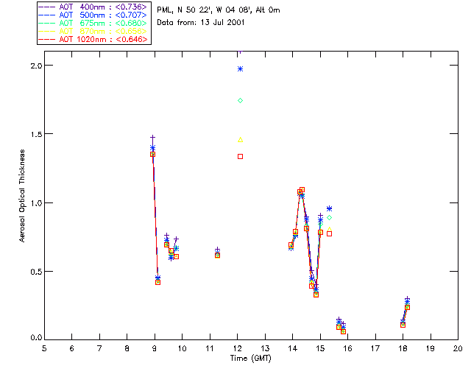
Task: Click the AOT 675nm legend entry
Action: pos(93,23)
